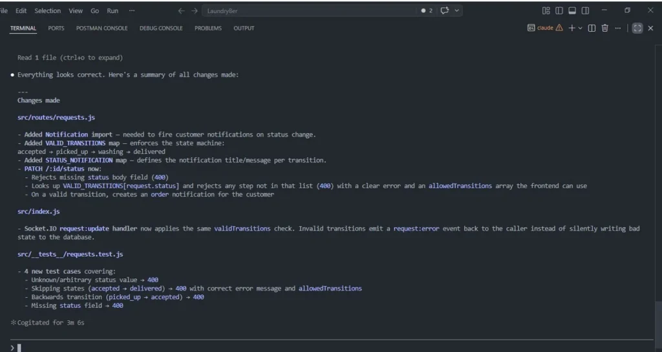The width and height of the screenshot is (662, 352).
Task: Click the request:error event text
Action: 416,228
